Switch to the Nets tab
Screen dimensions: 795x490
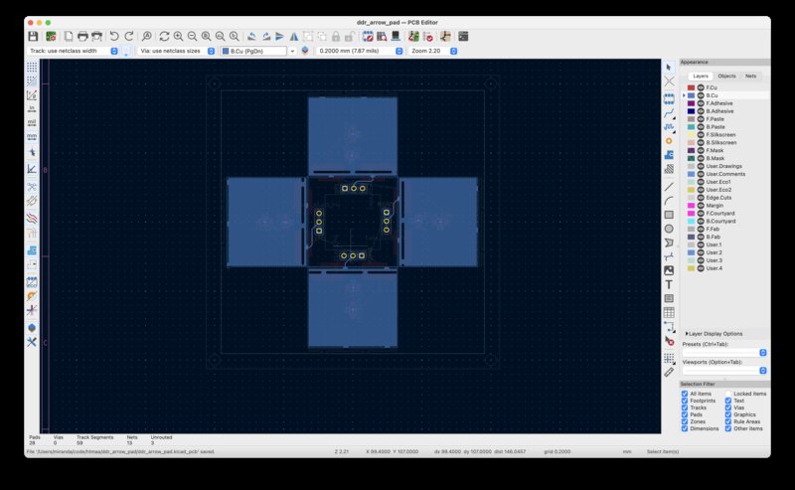click(750, 76)
